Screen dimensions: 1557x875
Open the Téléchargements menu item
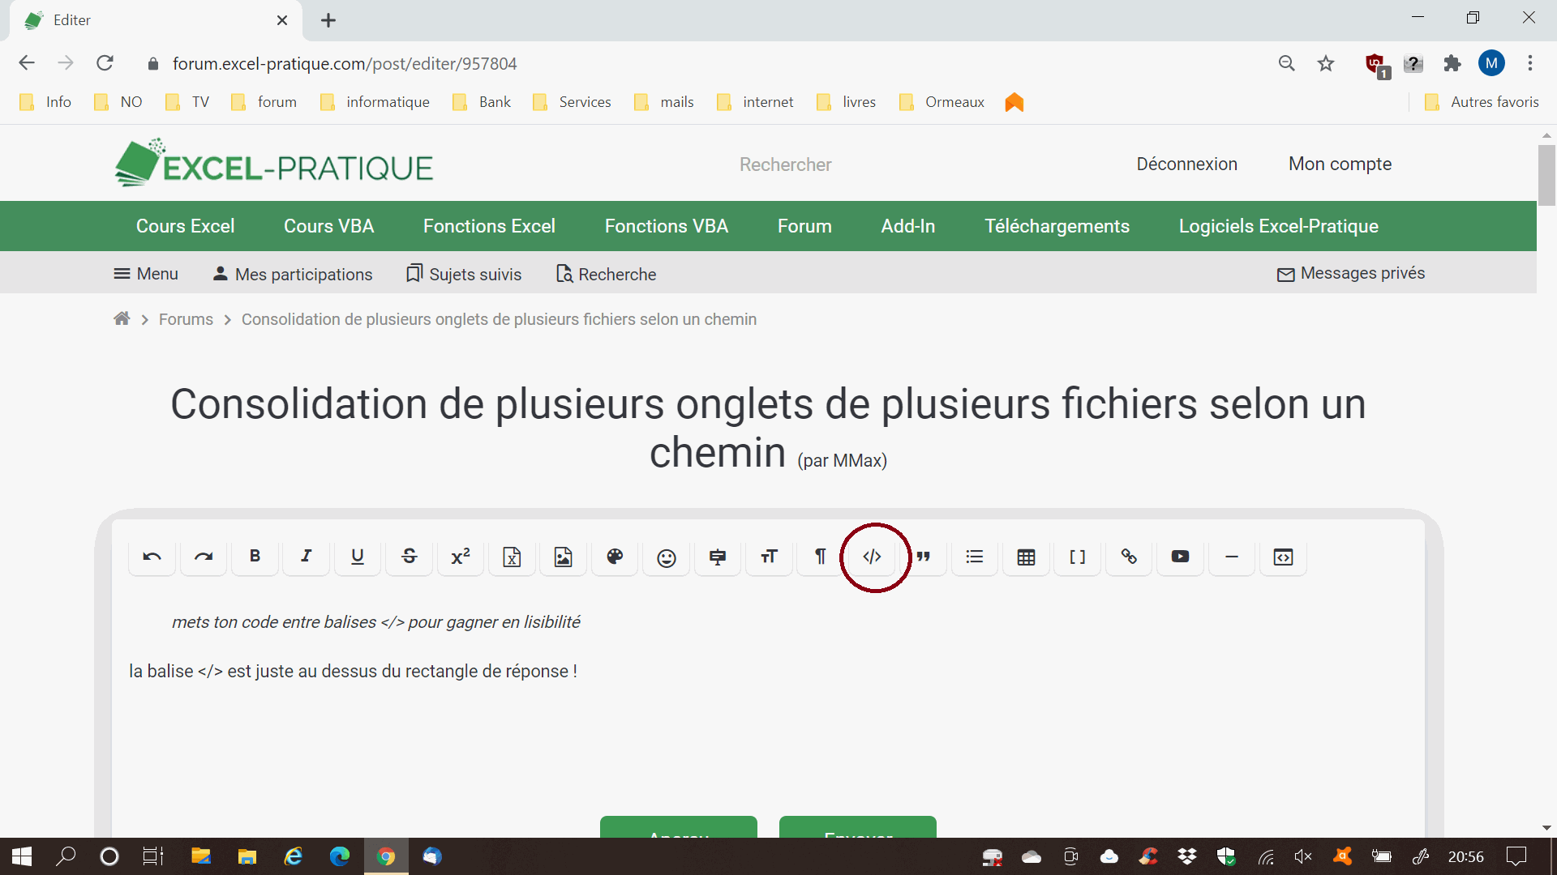[x=1057, y=226]
